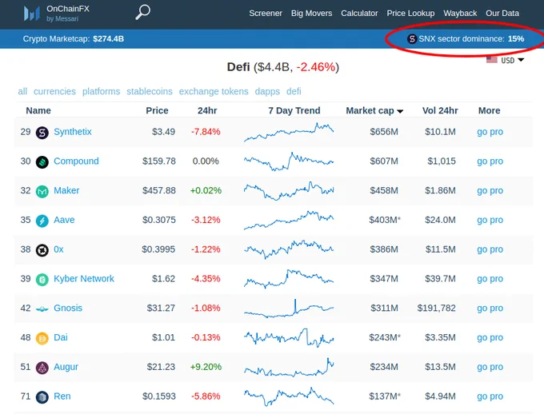Open the 0x asset link
This screenshot has height=414, width=544.
[x=58, y=249]
